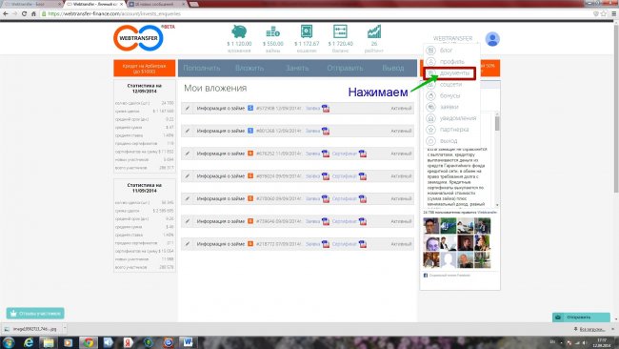The width and height of the screenshot is (619, 349).
Task: Choose выход to log out
Action: click(449, 141)
